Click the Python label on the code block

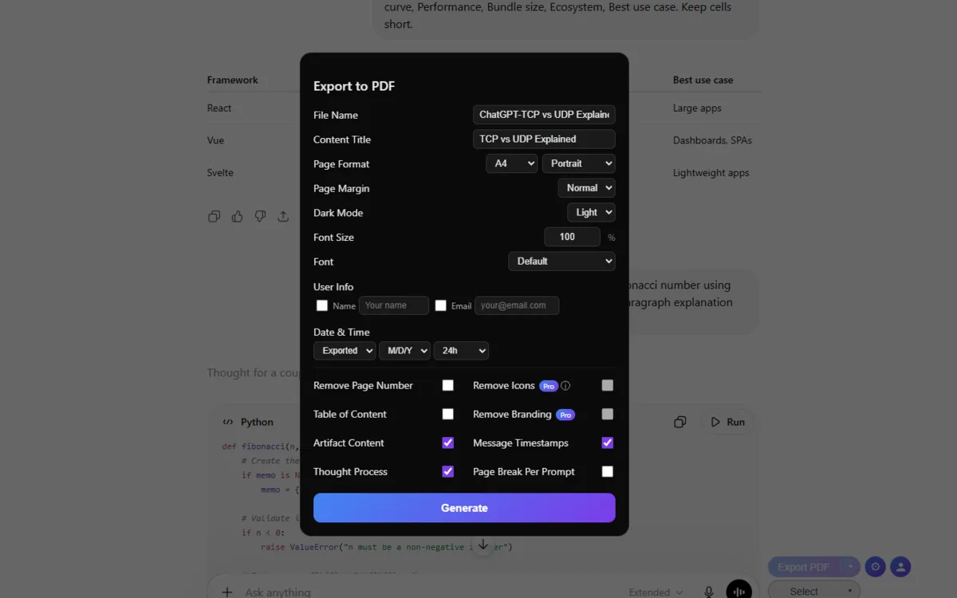(x=257, y=423)
